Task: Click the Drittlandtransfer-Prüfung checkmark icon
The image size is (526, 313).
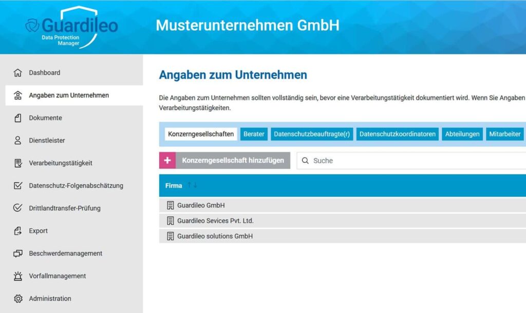Action: 18,208
